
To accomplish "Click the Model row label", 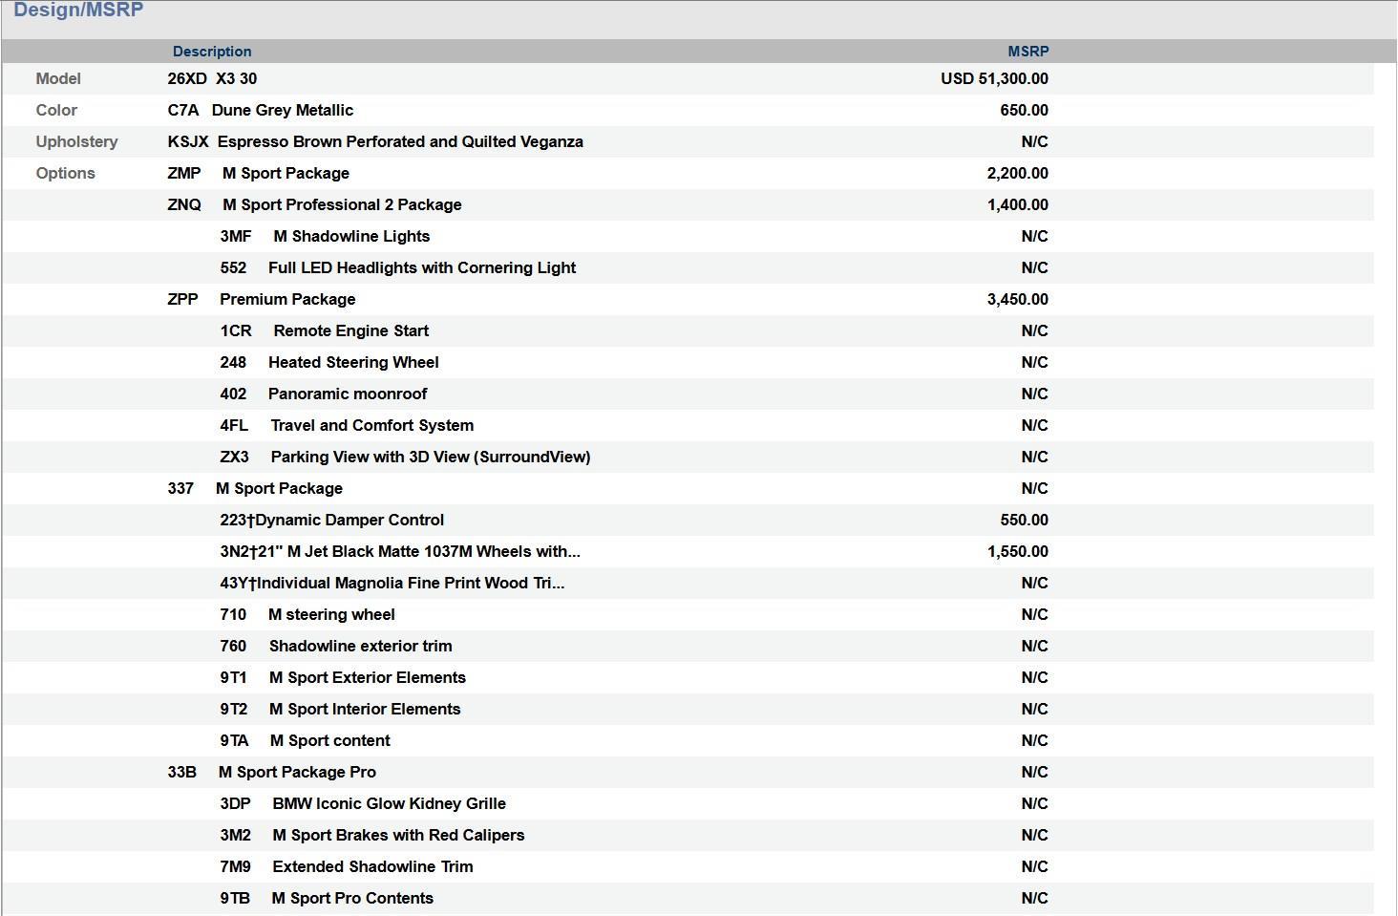I will point(58,78).
